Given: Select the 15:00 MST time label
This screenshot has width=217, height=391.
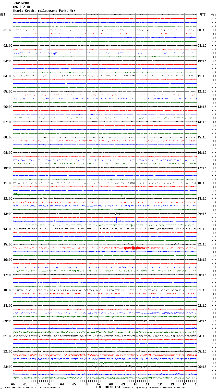Looking at the screenshot, I should tap(8, 244).
